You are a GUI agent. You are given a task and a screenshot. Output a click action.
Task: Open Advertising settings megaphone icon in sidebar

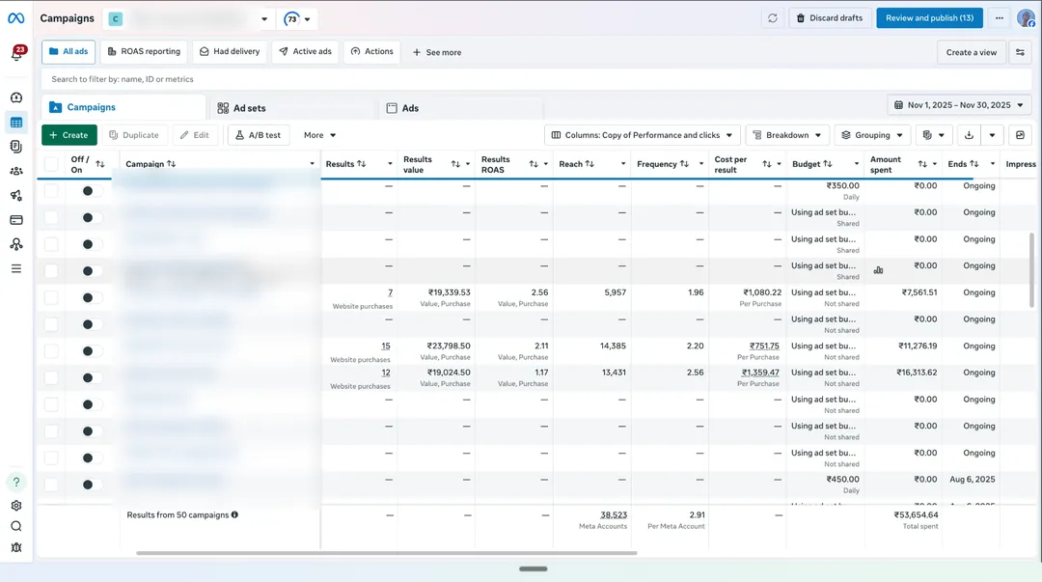(16, 196)
